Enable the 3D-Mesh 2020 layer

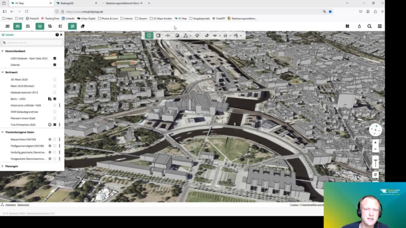55,80
